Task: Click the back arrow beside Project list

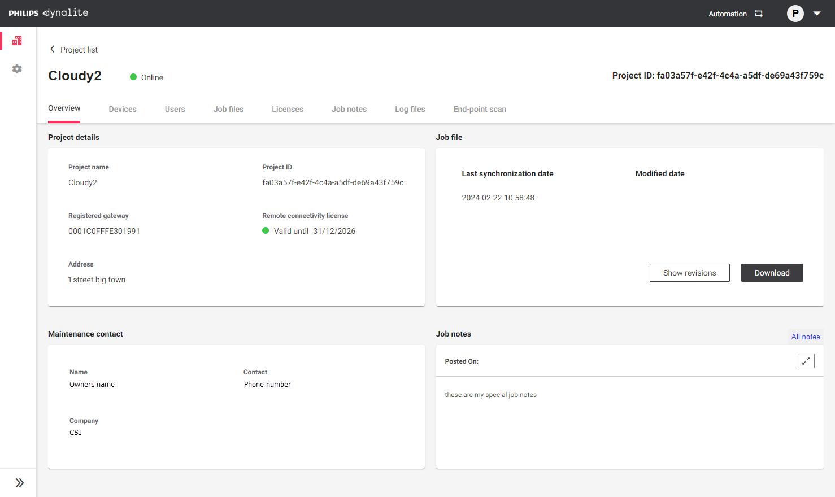Action: tap(52, 49)
